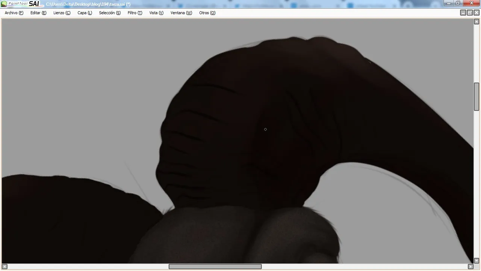Screen dimensions: 481x271
Task: Close the tarza.sai document view
Action: tap(476, 13)
